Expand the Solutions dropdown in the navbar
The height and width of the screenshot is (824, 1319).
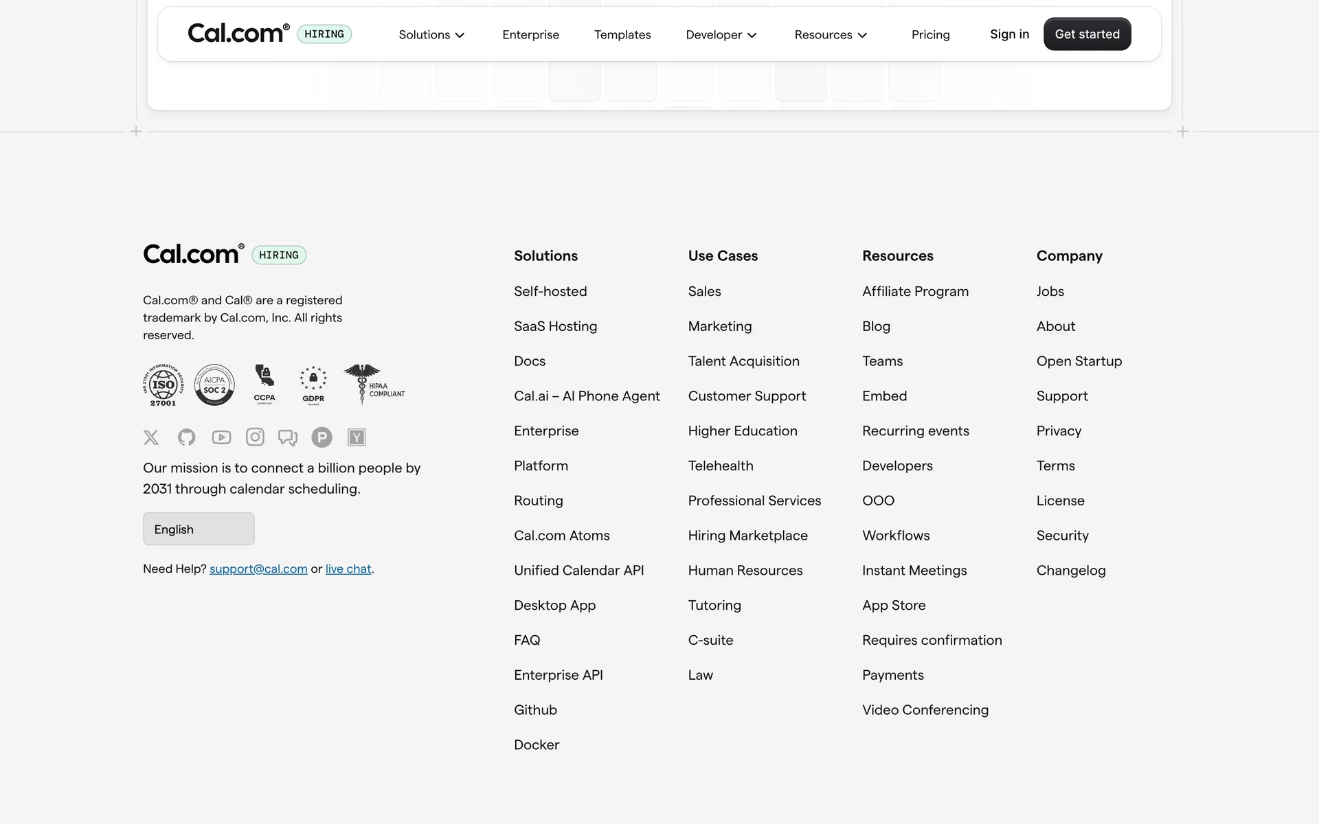point(431,35)
